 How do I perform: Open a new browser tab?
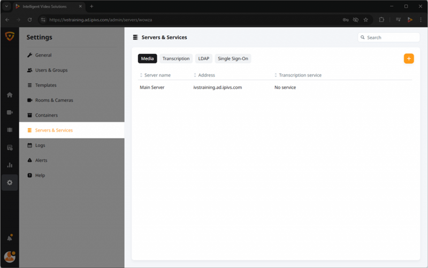point(91,6)
